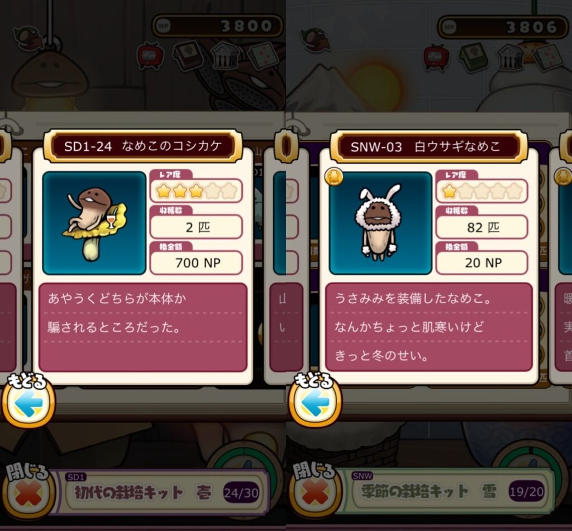Tap the white rabbit Nameko character image
The width and height of the screenshot is (572, 531).
[x=380, y=223]
